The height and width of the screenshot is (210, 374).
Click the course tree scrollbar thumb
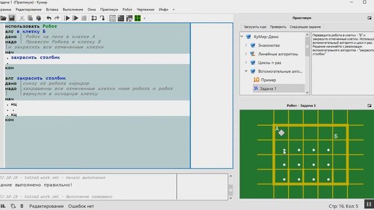pos(307,47)
